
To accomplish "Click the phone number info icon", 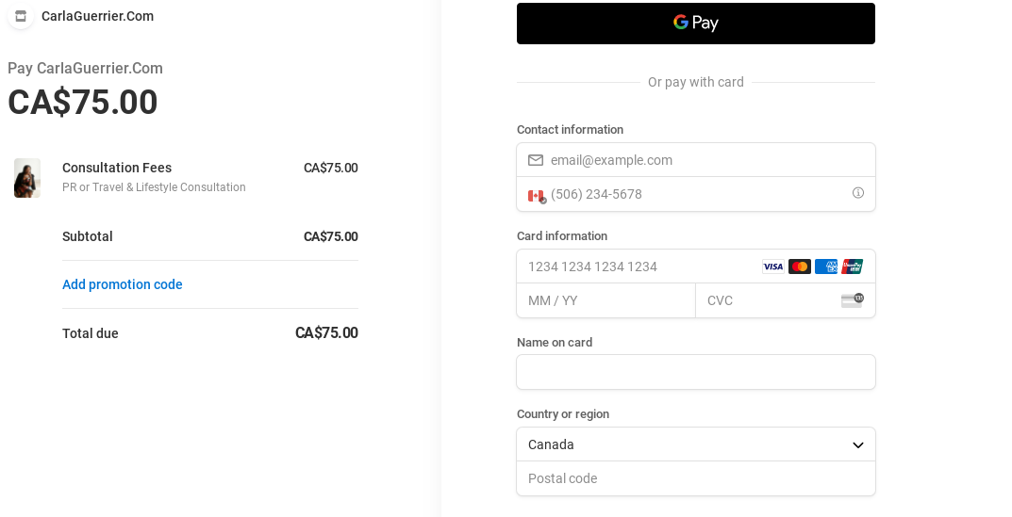I will point(858,193).
